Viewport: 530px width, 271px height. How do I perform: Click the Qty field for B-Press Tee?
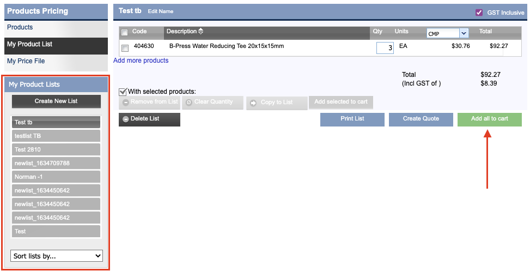point(385,48)
